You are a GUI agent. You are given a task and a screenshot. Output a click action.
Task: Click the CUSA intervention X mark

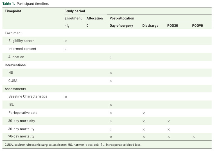point(111,81)
